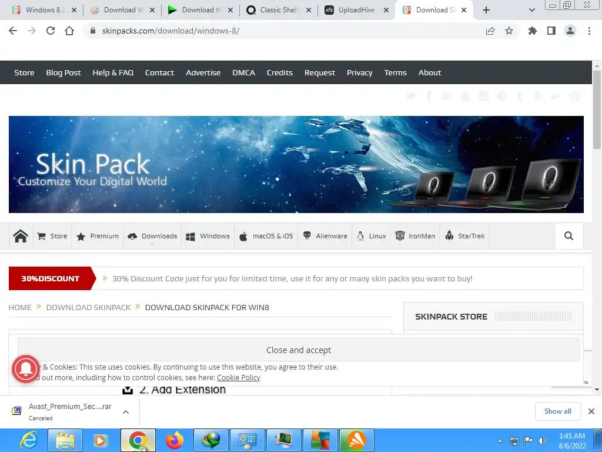Open IronMan navigation item
This screenshot has width=602, height=452.
[x=415, y=236]
